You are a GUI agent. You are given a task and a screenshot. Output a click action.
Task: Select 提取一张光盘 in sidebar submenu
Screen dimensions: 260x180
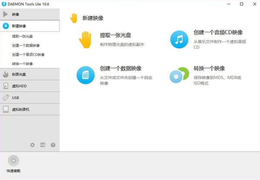23,36
